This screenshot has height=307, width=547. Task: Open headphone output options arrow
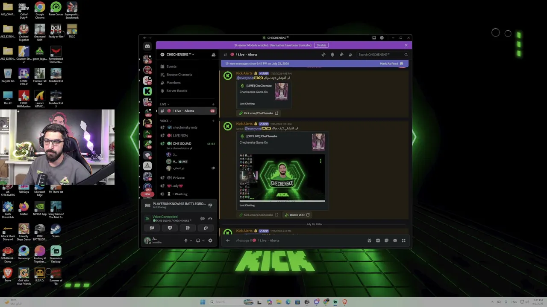click(203, 240)
